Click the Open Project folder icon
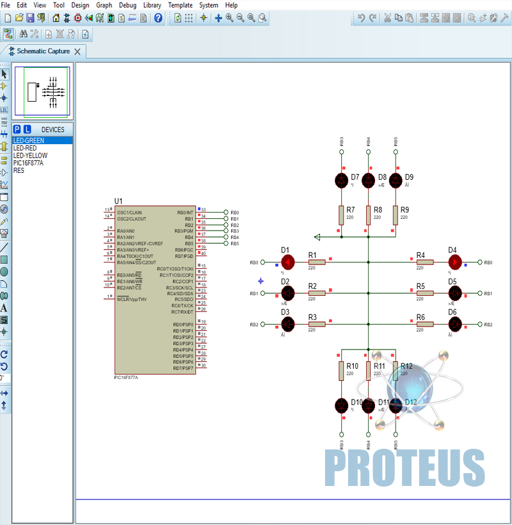 [x=19, y=18]
